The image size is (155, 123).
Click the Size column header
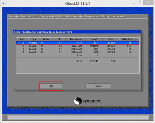tap(111, 39)
